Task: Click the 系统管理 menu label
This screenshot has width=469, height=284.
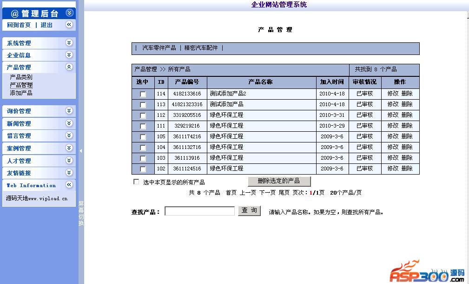Action: click(x=19, y=43)
